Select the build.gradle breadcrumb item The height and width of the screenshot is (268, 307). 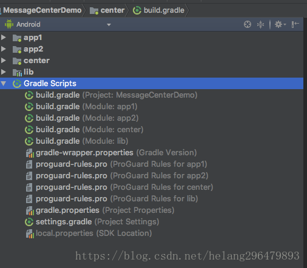pos(159,10)
